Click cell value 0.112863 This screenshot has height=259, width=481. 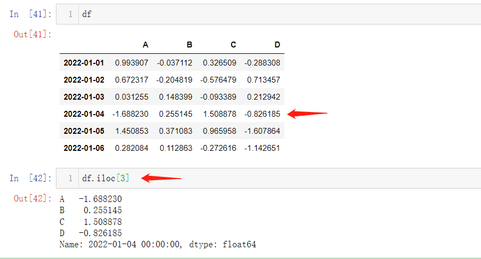176,148
